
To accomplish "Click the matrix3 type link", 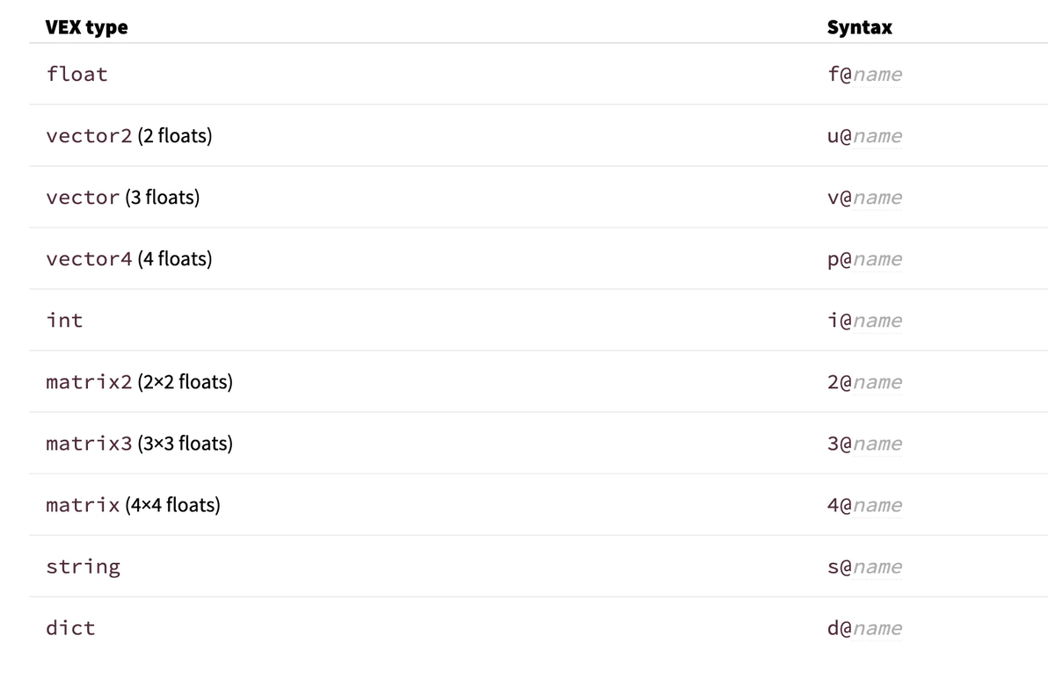I will tap(89, 444).
